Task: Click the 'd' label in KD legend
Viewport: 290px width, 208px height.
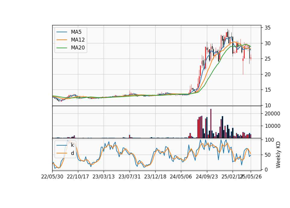Action: pyautogui.click(x=72, y=153)
